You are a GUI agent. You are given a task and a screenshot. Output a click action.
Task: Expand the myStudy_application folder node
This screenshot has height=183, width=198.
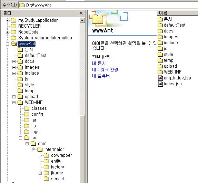8,20
